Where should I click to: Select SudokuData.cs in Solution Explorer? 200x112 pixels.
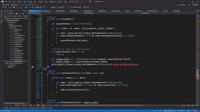tap(18, 59)
